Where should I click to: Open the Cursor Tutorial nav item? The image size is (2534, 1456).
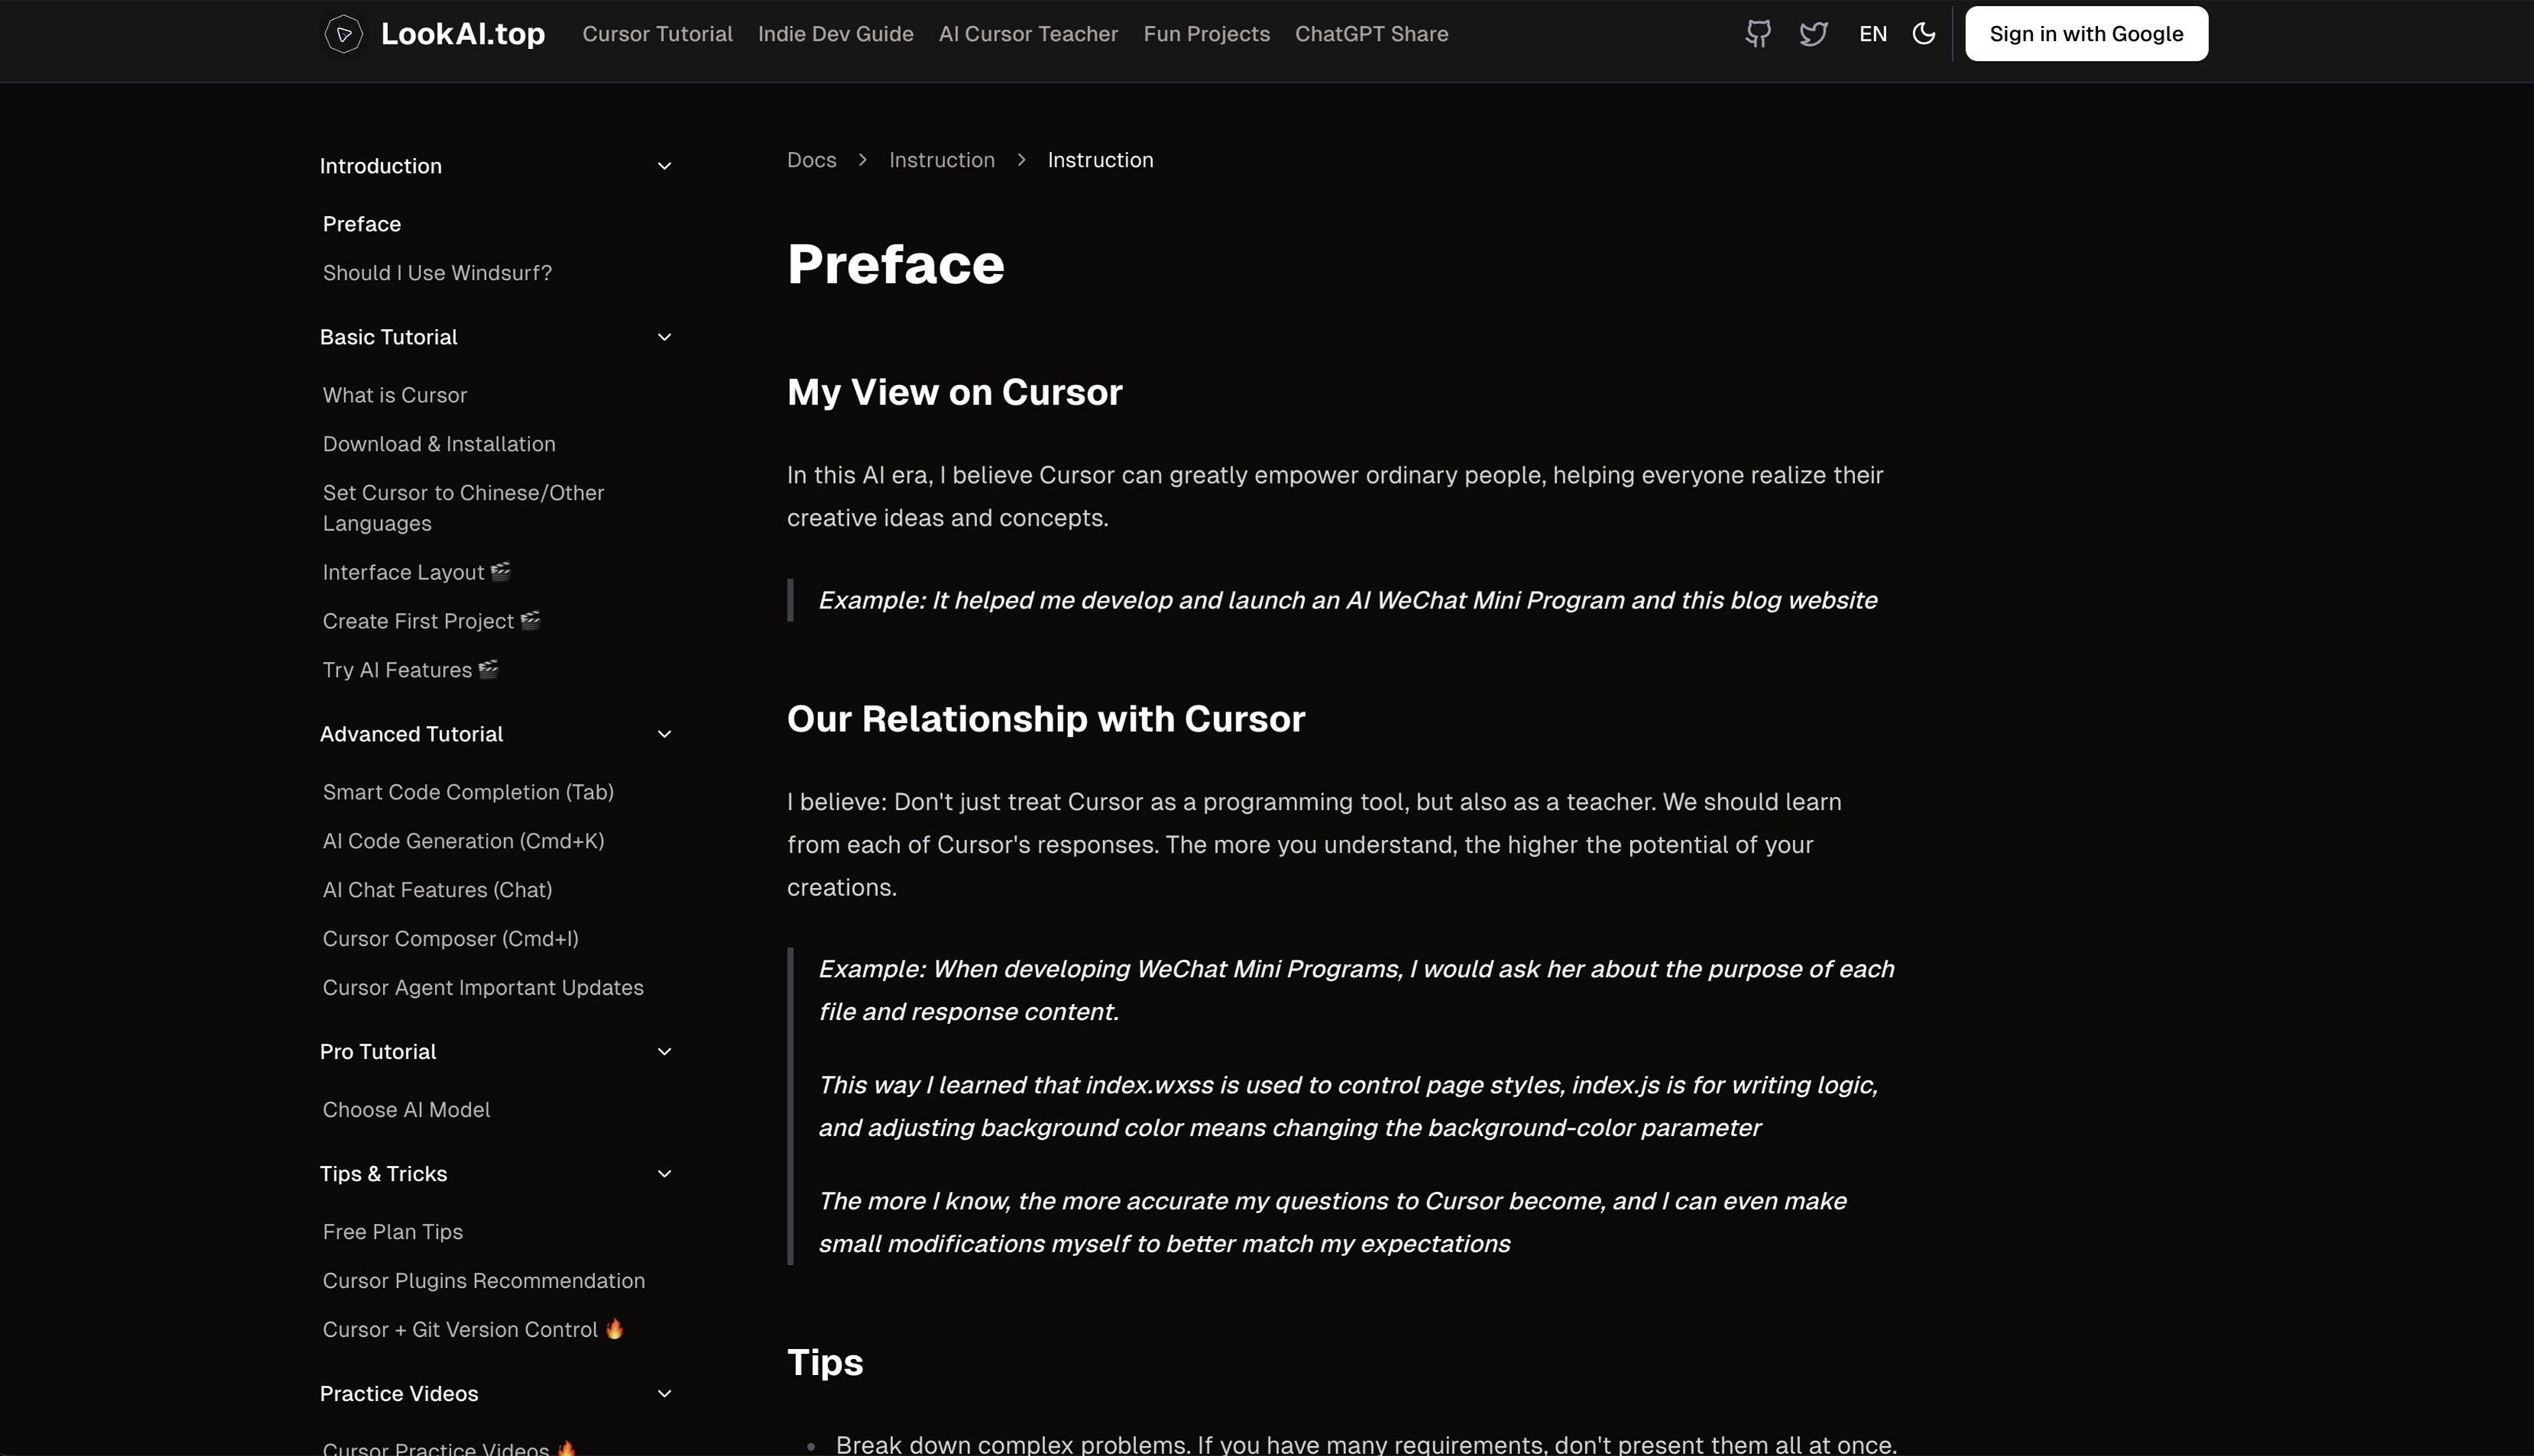657,34
